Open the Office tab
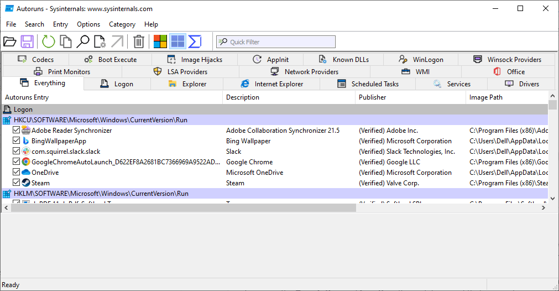This screenshot has height=291, width=559. [509, 72]
